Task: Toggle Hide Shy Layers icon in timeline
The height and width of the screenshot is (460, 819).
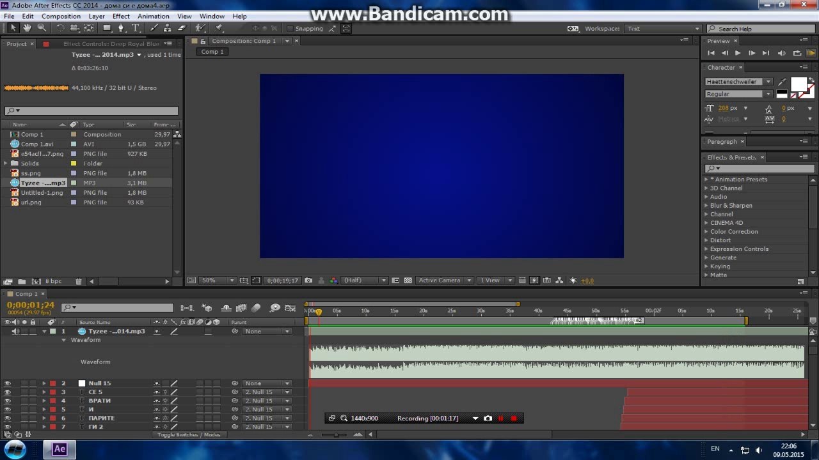Action: [x=226, y=308]
